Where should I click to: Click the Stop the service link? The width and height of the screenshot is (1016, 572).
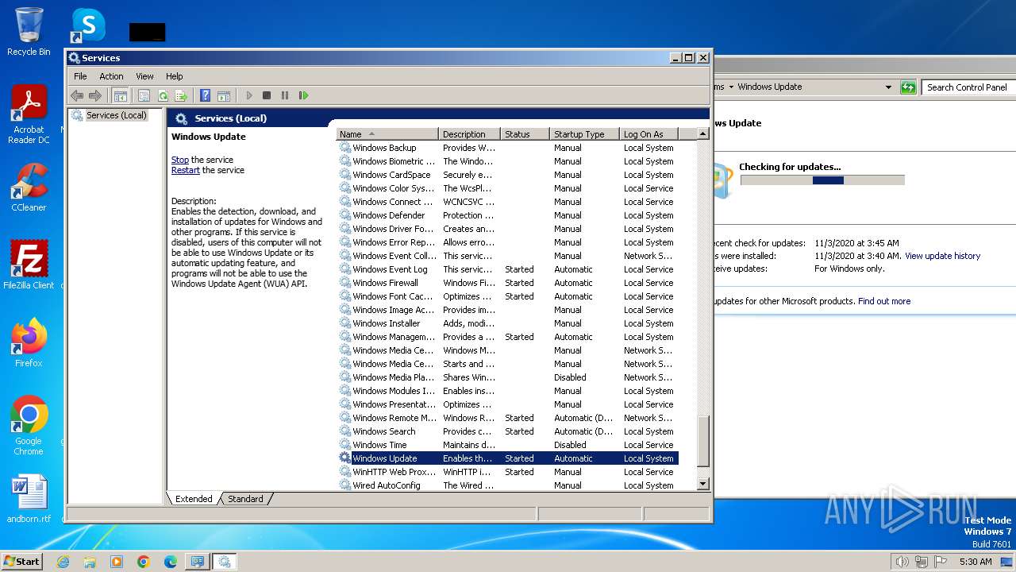click(x=180, y=160)
